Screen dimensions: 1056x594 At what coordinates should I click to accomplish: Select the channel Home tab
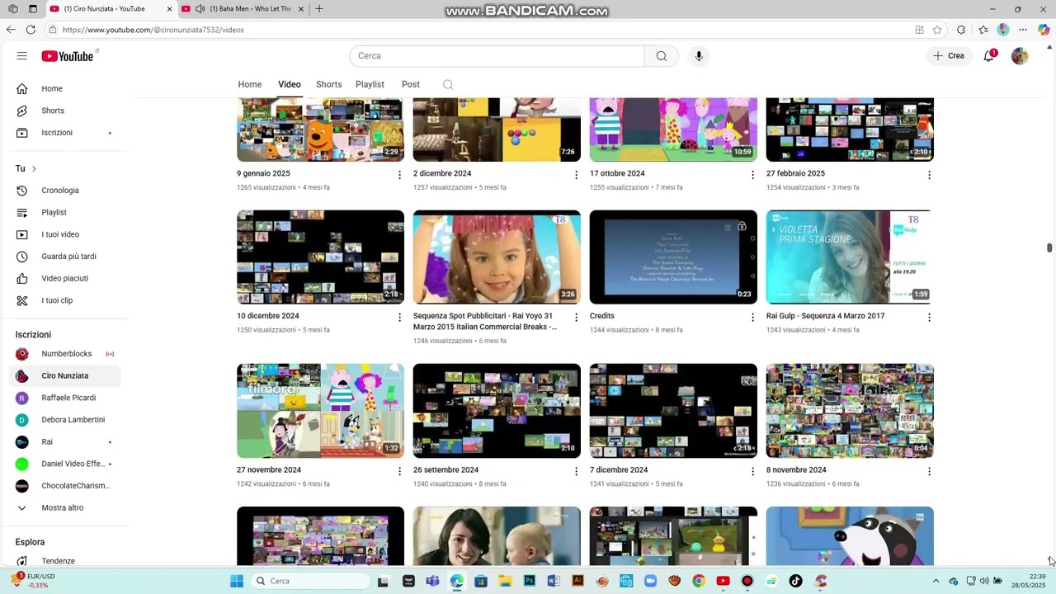pyautogui.click(x=250, y=84)
